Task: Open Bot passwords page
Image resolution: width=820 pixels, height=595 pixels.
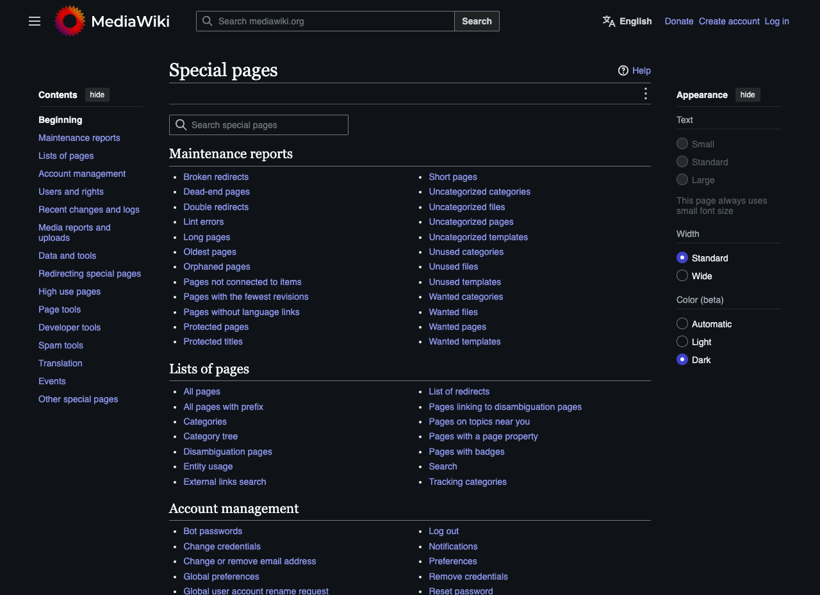Action: 213,531
